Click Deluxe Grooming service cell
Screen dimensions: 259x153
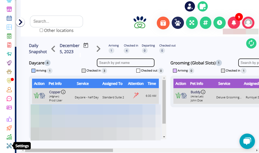click(229, 97)
